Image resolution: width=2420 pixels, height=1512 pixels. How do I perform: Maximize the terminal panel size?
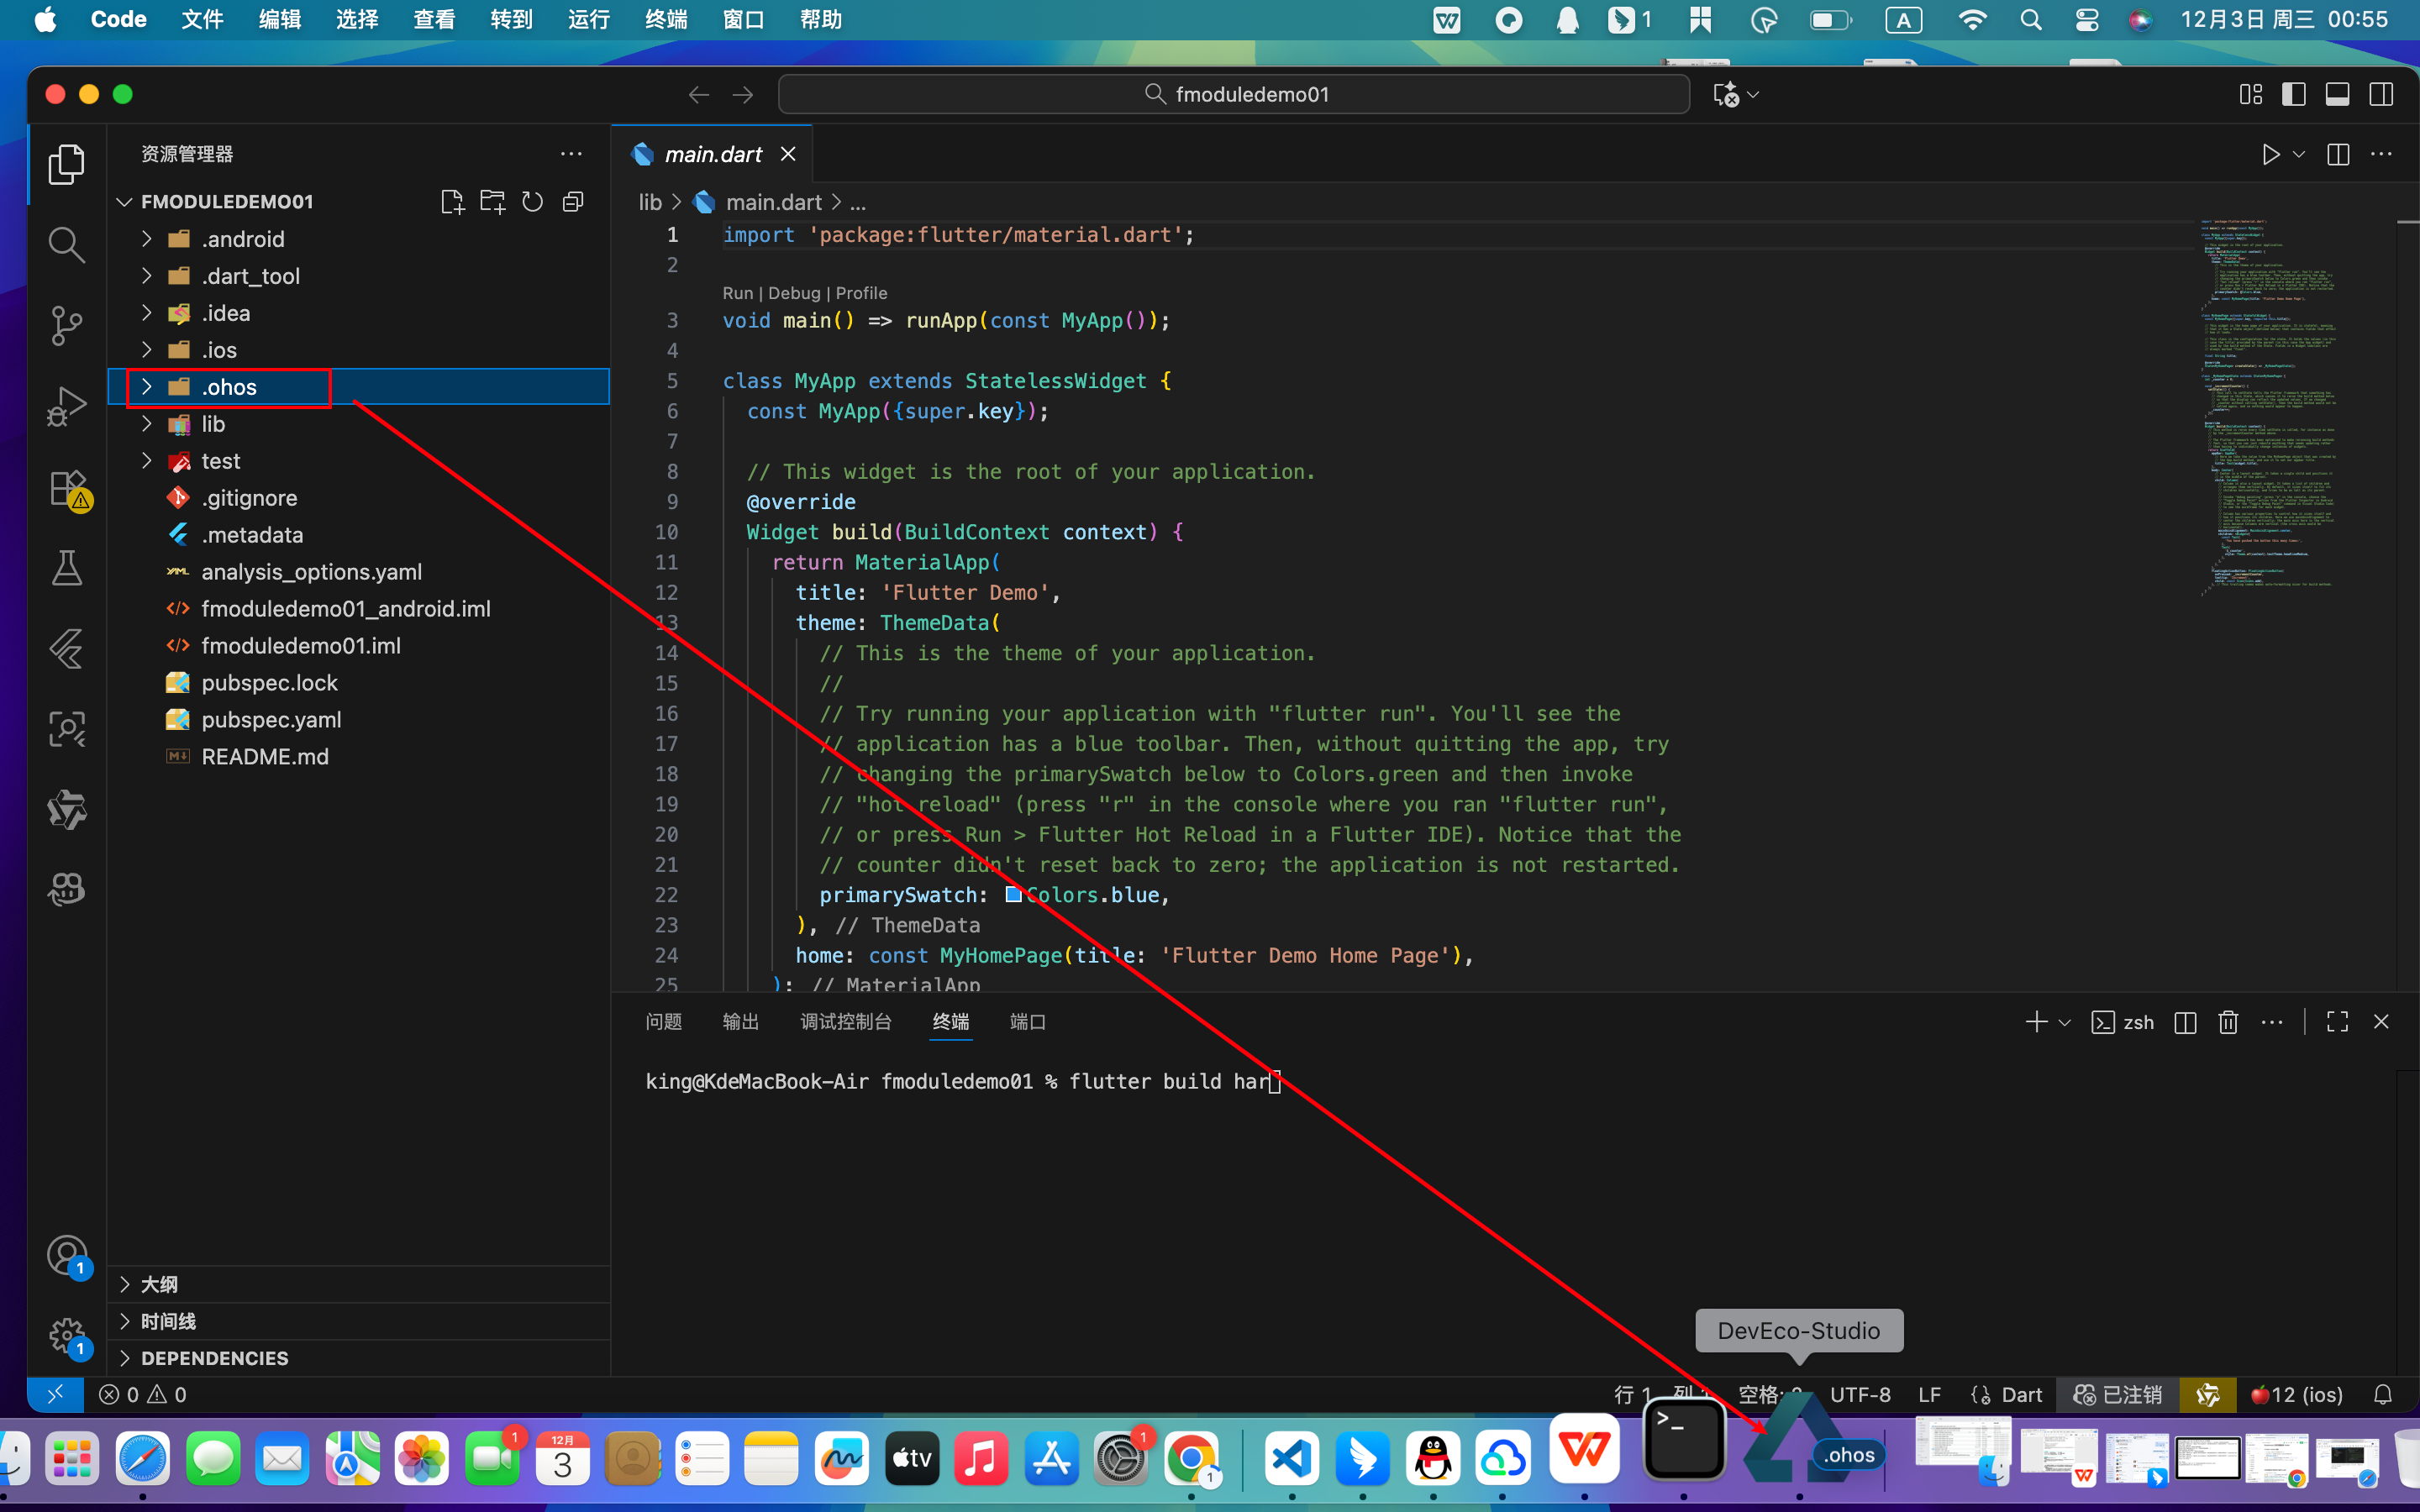point(2337,1022)
